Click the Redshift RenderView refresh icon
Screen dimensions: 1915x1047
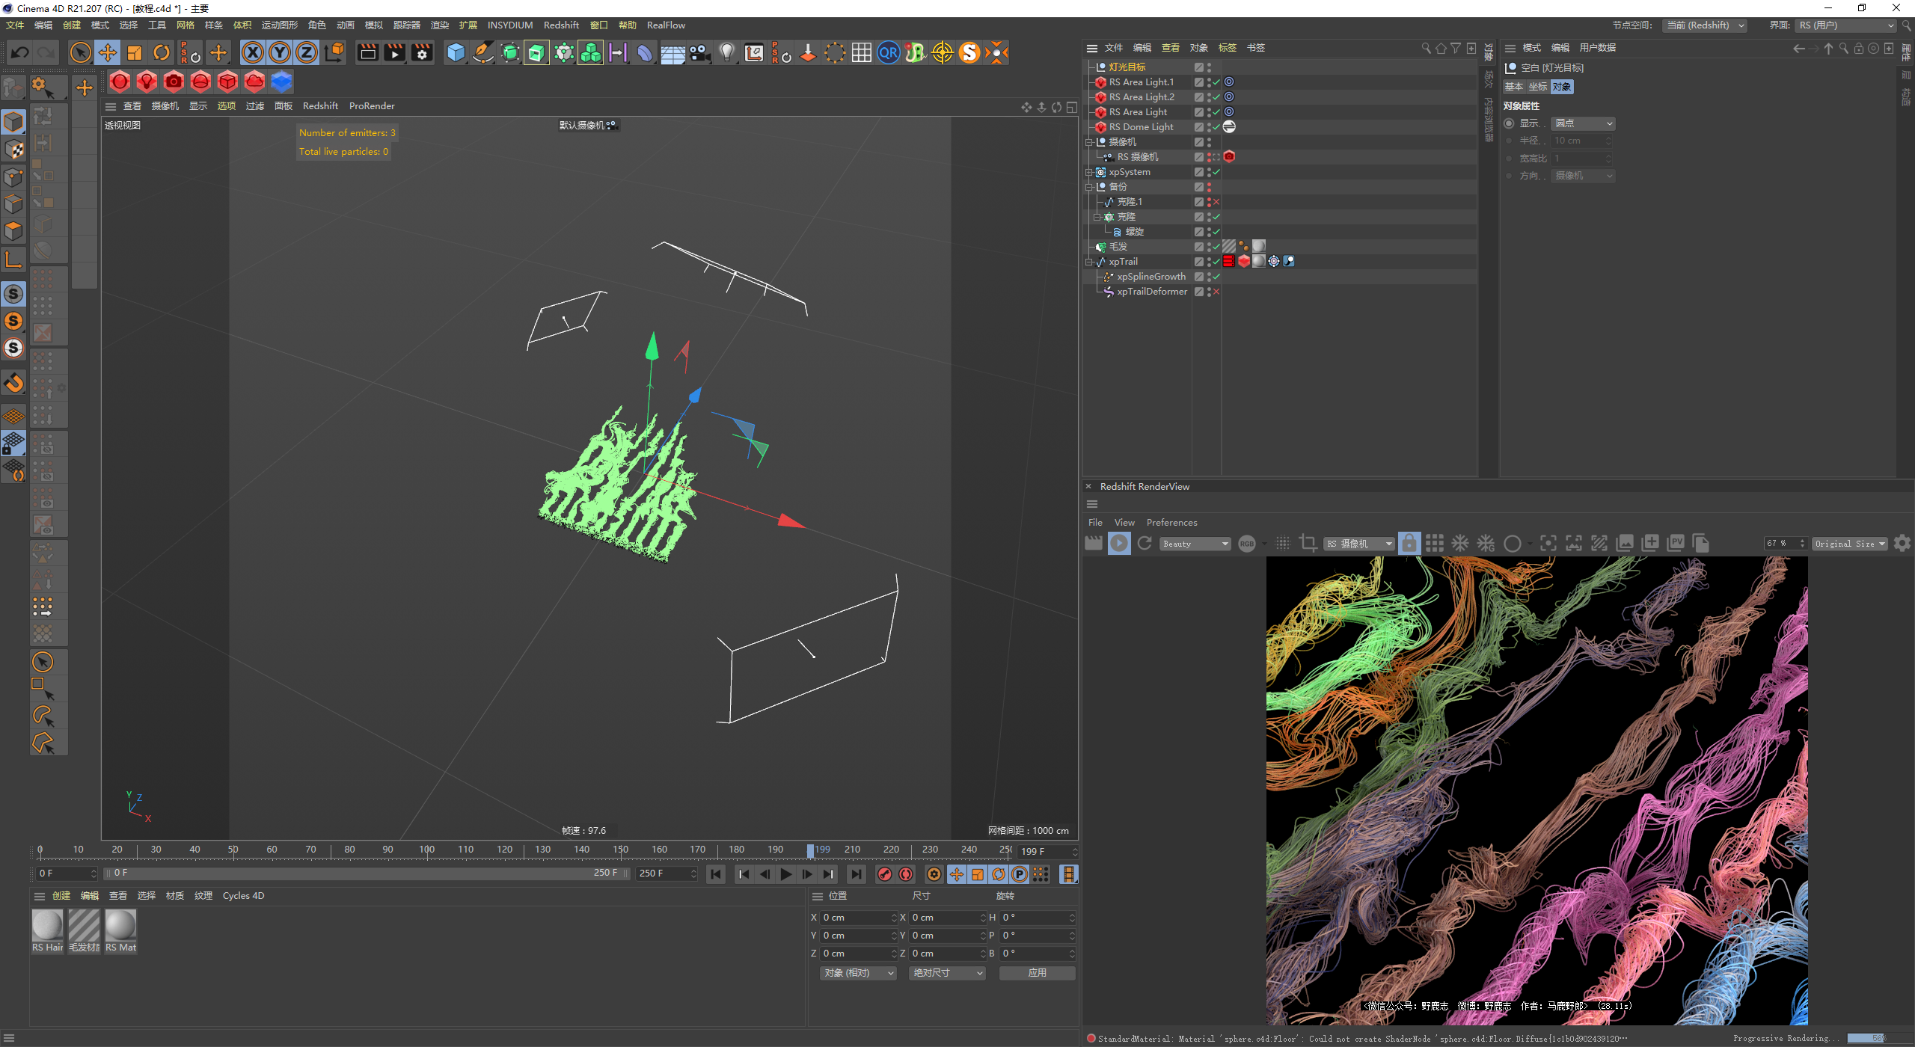pyautogui.click(x=1145, y=544)
